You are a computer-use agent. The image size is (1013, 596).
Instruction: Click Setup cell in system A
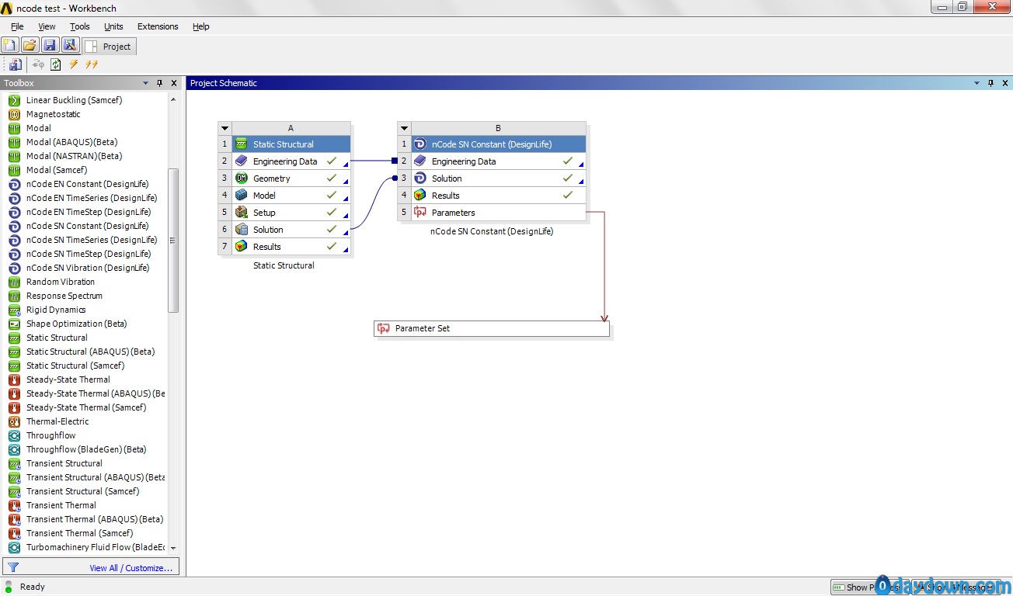pos(291,213)
